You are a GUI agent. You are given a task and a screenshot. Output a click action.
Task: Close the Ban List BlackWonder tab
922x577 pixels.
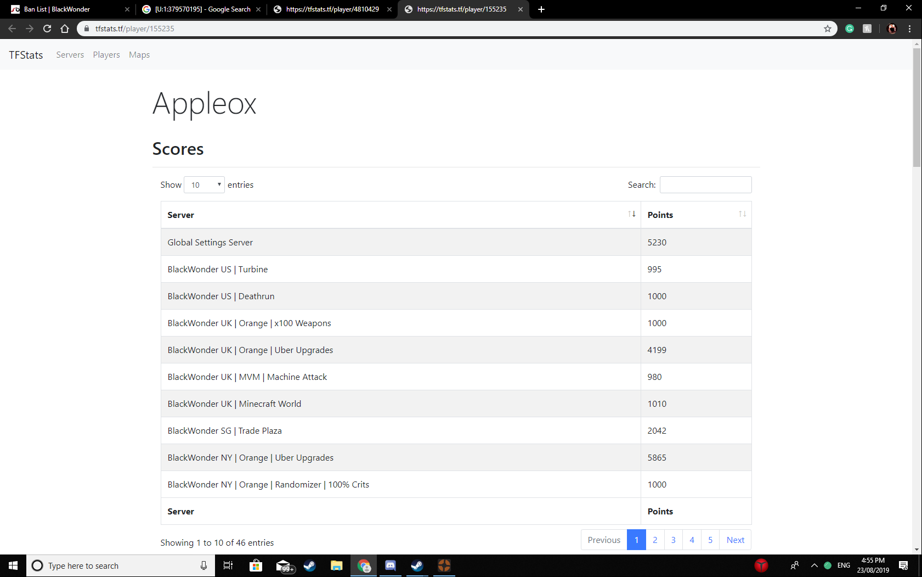[x=127, y=9]
